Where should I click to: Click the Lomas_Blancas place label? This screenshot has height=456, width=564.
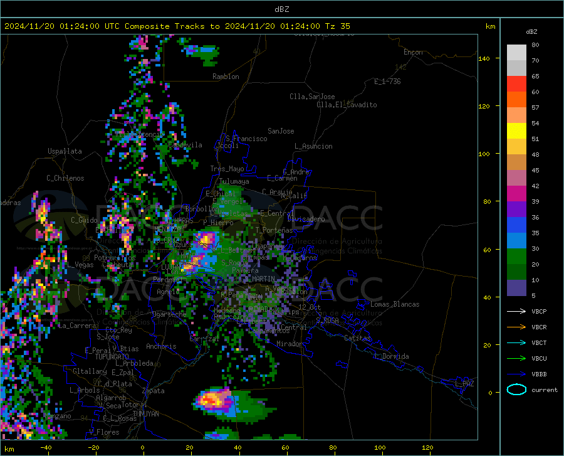pos(395,304)
